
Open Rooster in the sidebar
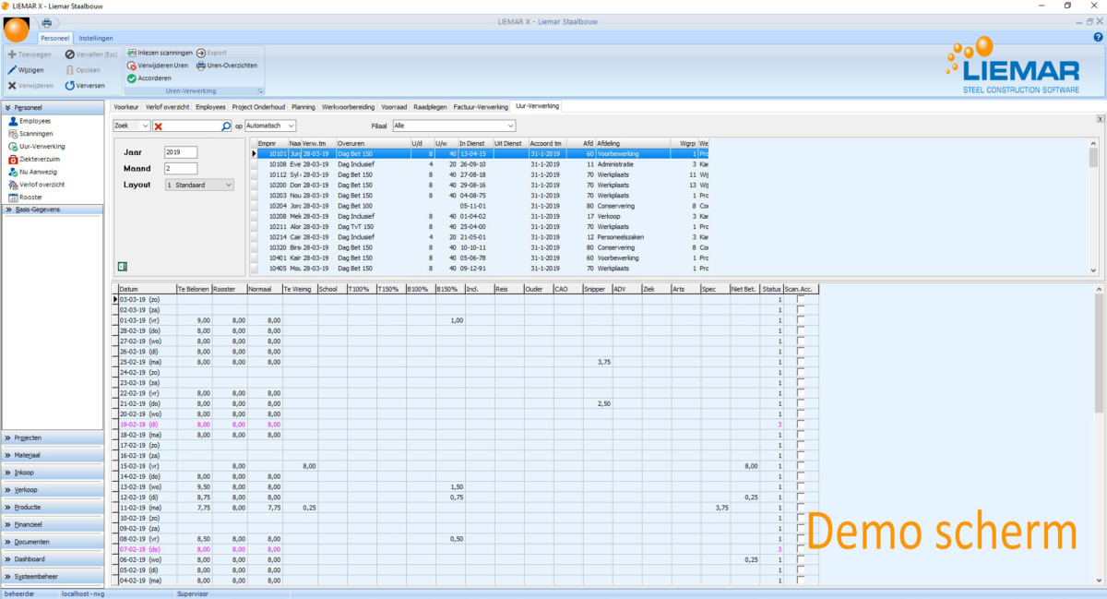25,198
